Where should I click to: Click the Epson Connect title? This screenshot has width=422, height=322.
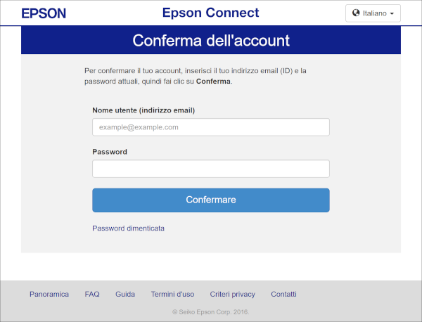(210, 13)
